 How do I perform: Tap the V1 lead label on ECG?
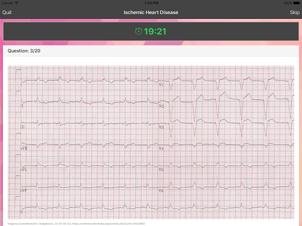[x=161, y=85]
